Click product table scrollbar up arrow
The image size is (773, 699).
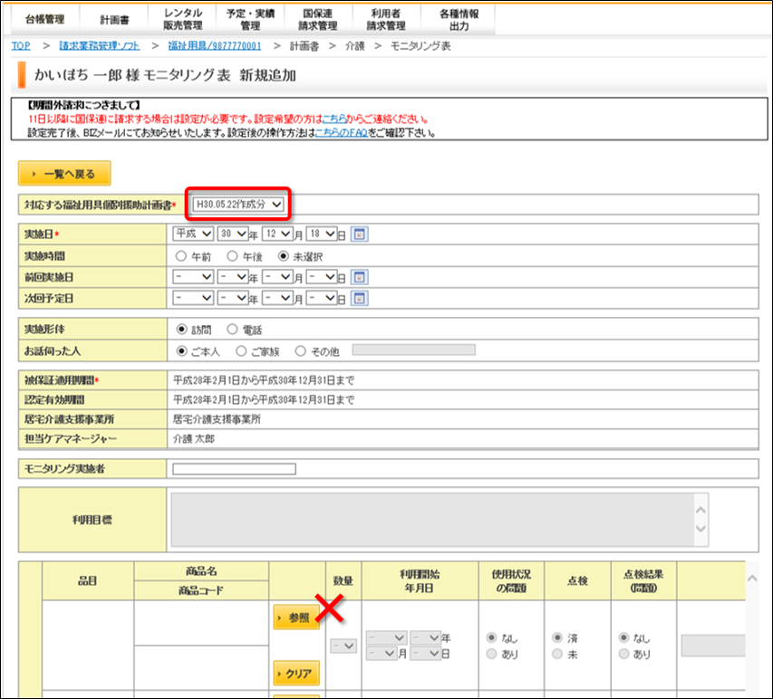coord(752,579)
